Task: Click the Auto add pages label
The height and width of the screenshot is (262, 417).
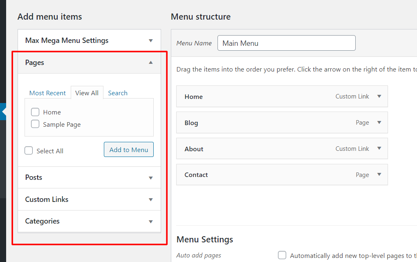Action: [x=199, y=255]
